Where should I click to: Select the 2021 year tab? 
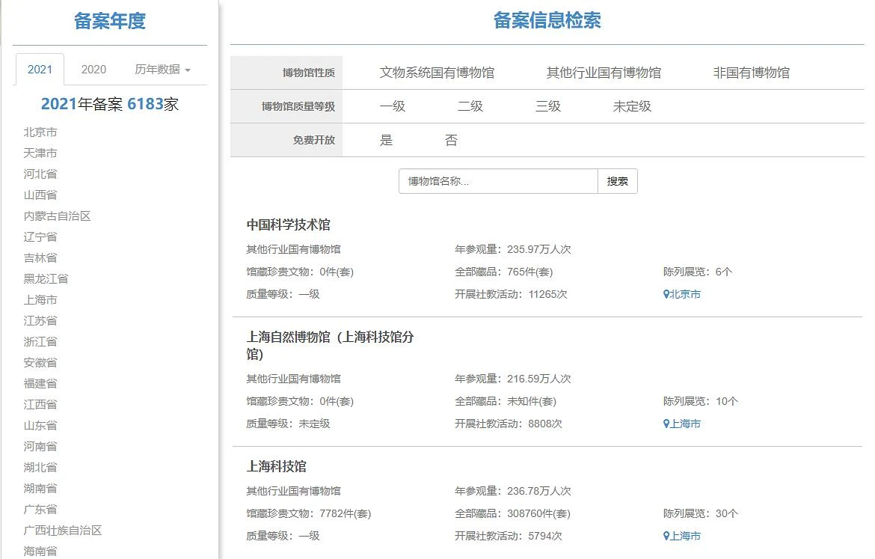coord(40,70)
